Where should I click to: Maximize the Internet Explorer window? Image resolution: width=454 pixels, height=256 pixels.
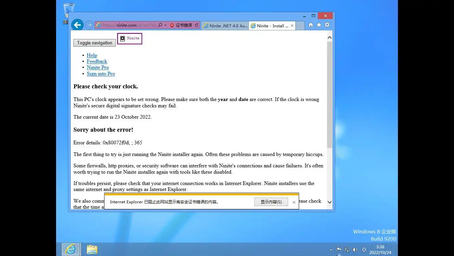pyautogui.click(x=313, y=16)
